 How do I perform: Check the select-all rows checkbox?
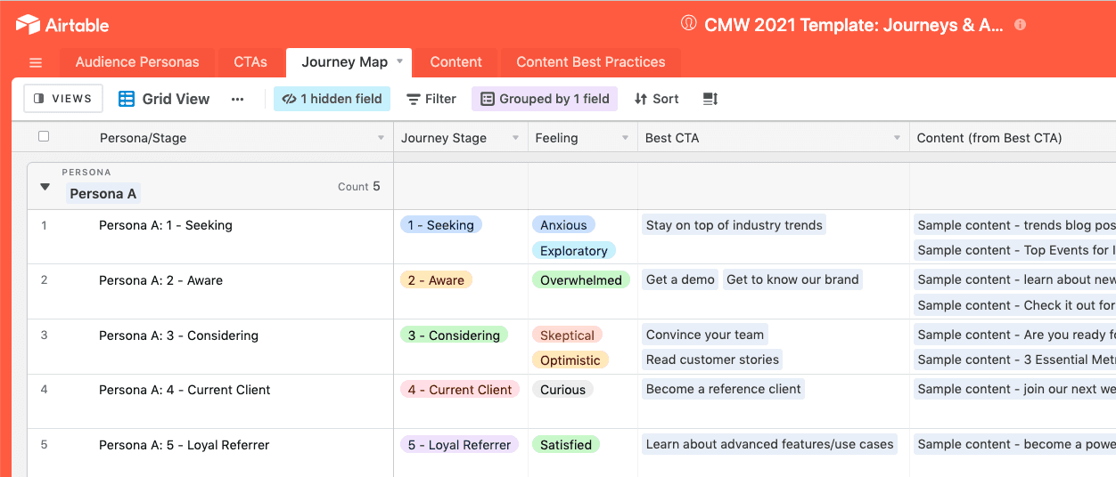coord(44,137)
